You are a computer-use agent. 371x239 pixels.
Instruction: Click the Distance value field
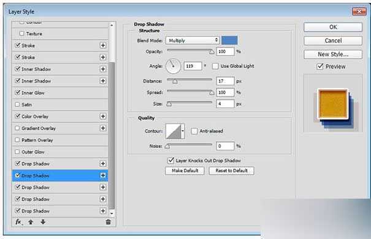click(x=225, y=81)
